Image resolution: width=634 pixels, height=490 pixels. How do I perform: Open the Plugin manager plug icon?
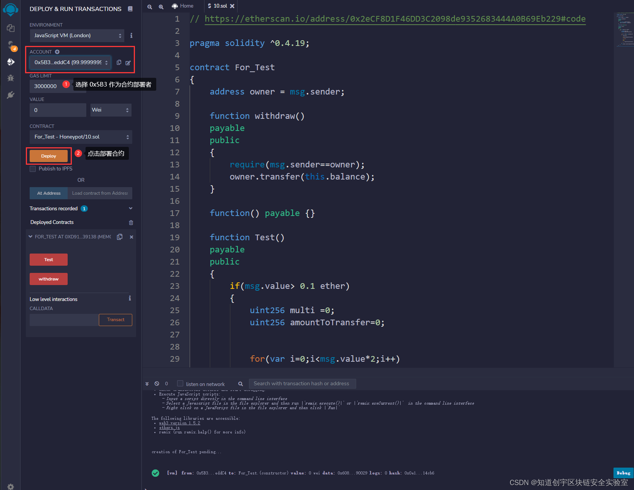click(11, 95)
